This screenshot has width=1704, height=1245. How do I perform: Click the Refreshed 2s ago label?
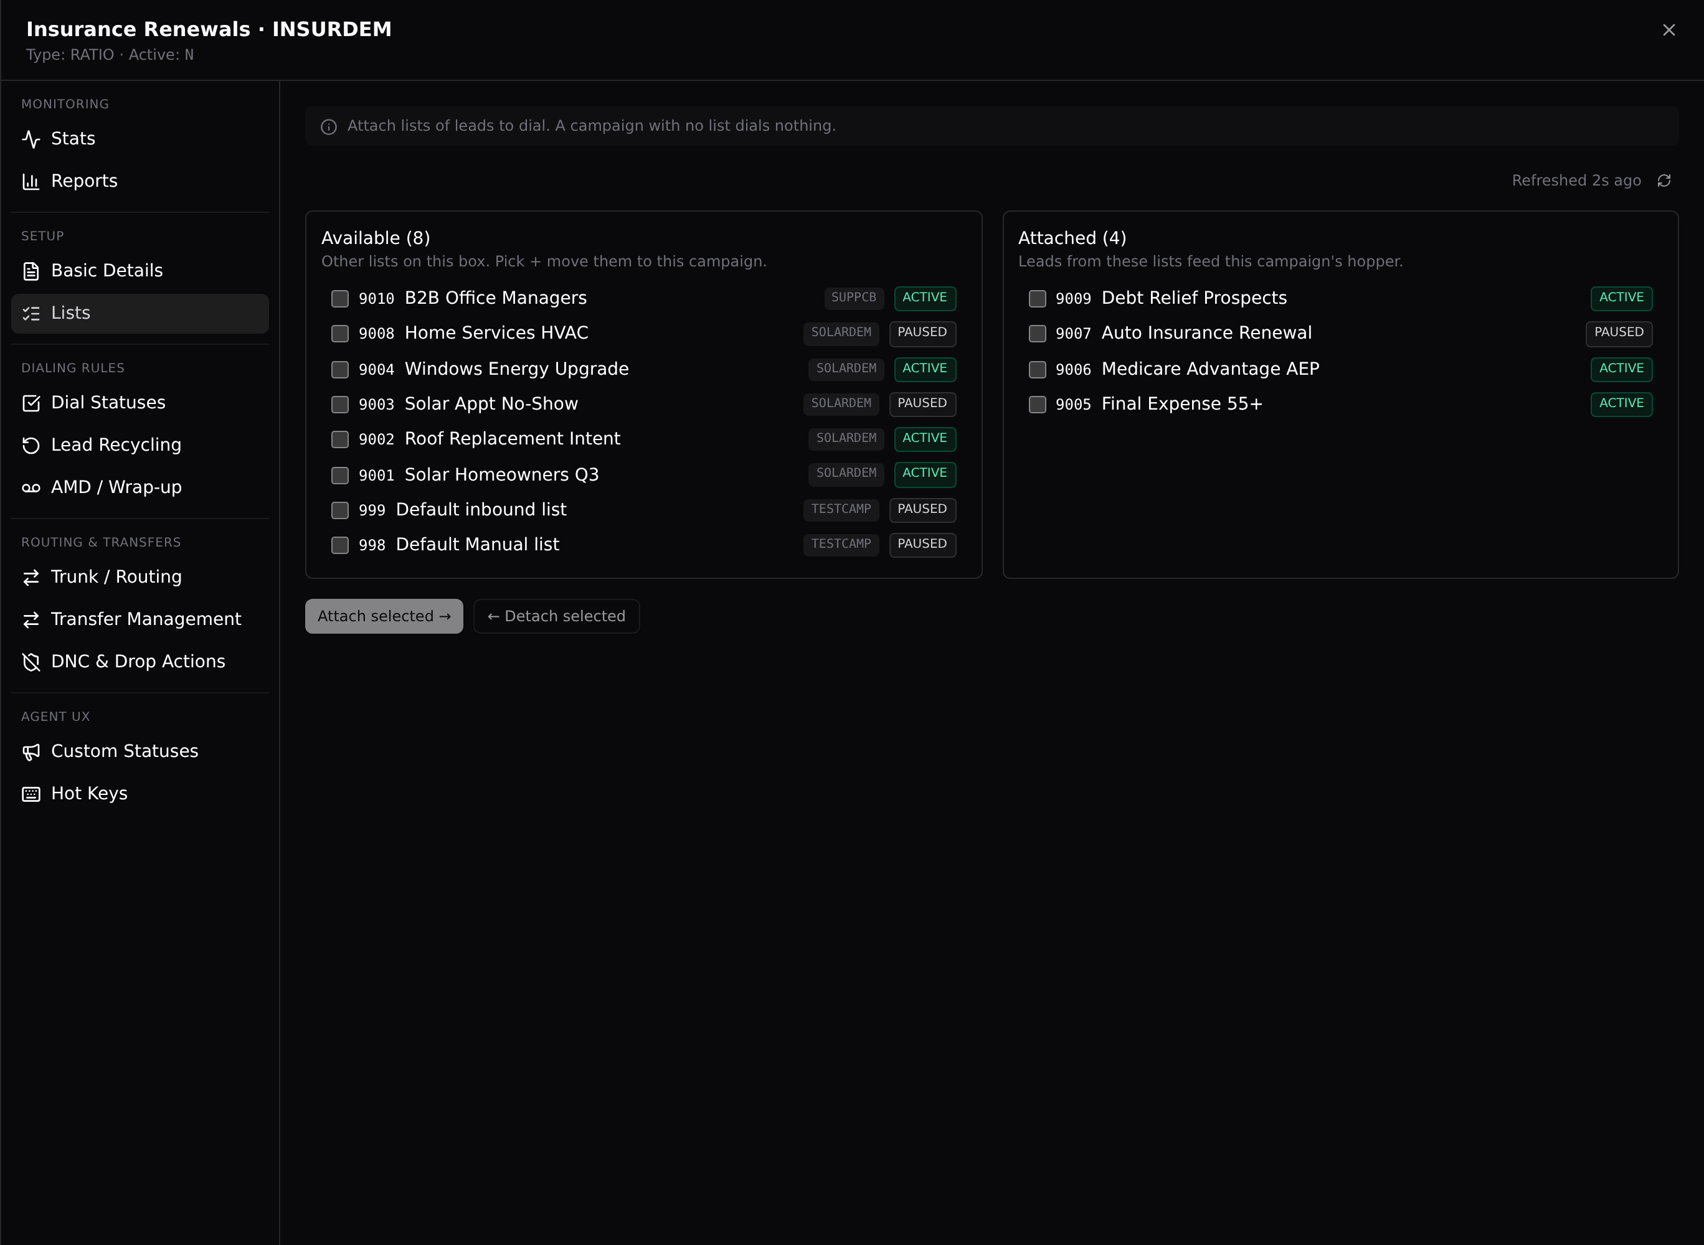point(1576,181)
